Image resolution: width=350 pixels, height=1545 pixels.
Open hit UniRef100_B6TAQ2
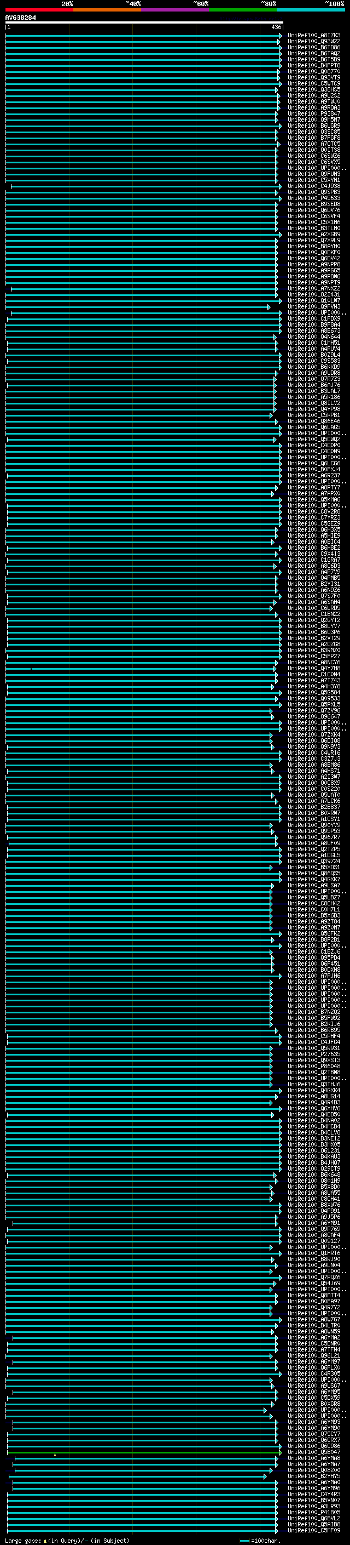point(314,53)
